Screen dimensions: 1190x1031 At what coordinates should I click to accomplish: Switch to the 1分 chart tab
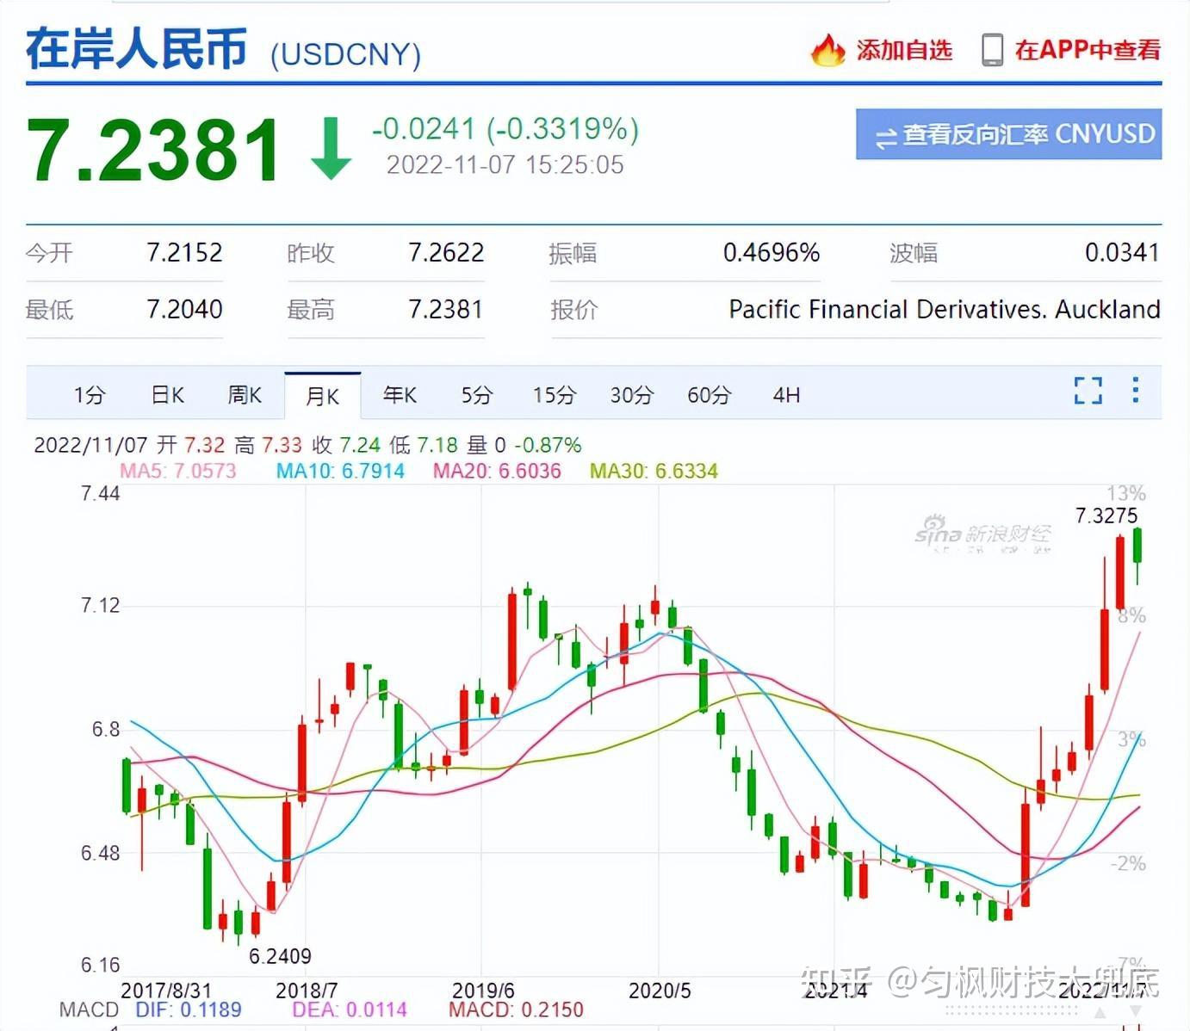[89, 395]
